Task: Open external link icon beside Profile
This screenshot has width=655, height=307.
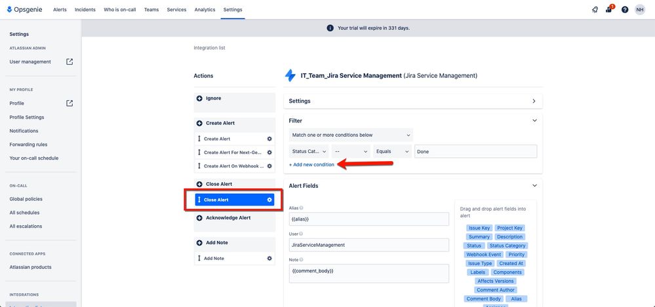Action: (69, 103)
